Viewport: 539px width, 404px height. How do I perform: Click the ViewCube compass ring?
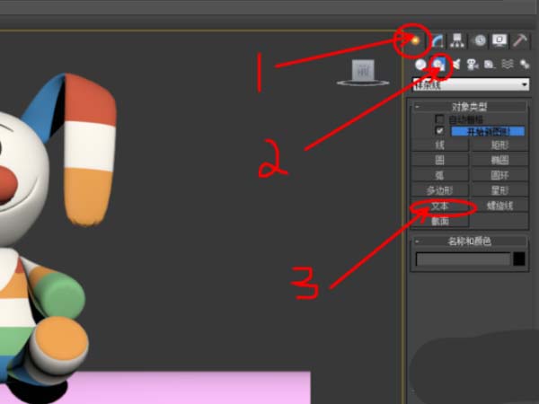[x=363, y=83]
